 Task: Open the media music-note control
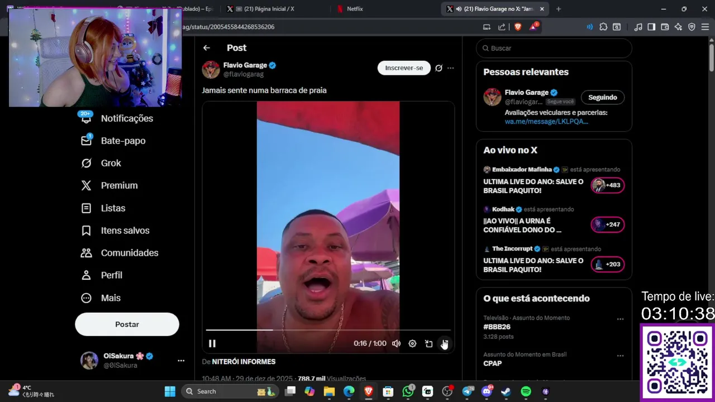click(638, 27)
